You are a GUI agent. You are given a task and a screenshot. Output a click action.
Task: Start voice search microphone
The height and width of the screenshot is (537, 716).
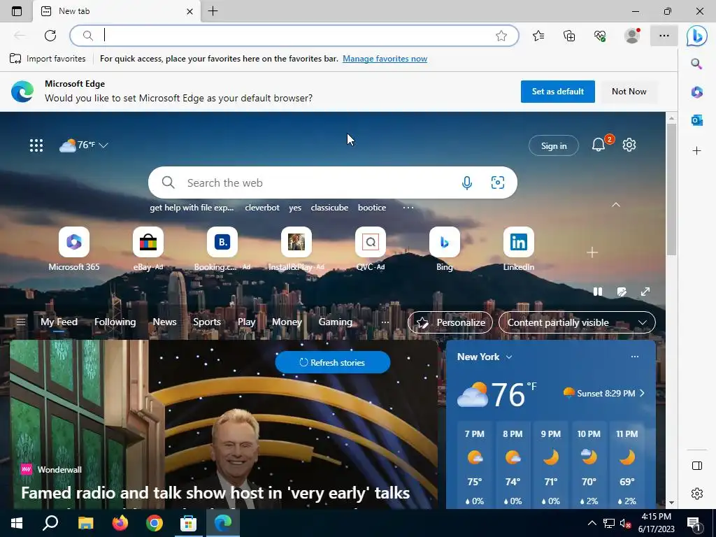click(x=466, y=182)
